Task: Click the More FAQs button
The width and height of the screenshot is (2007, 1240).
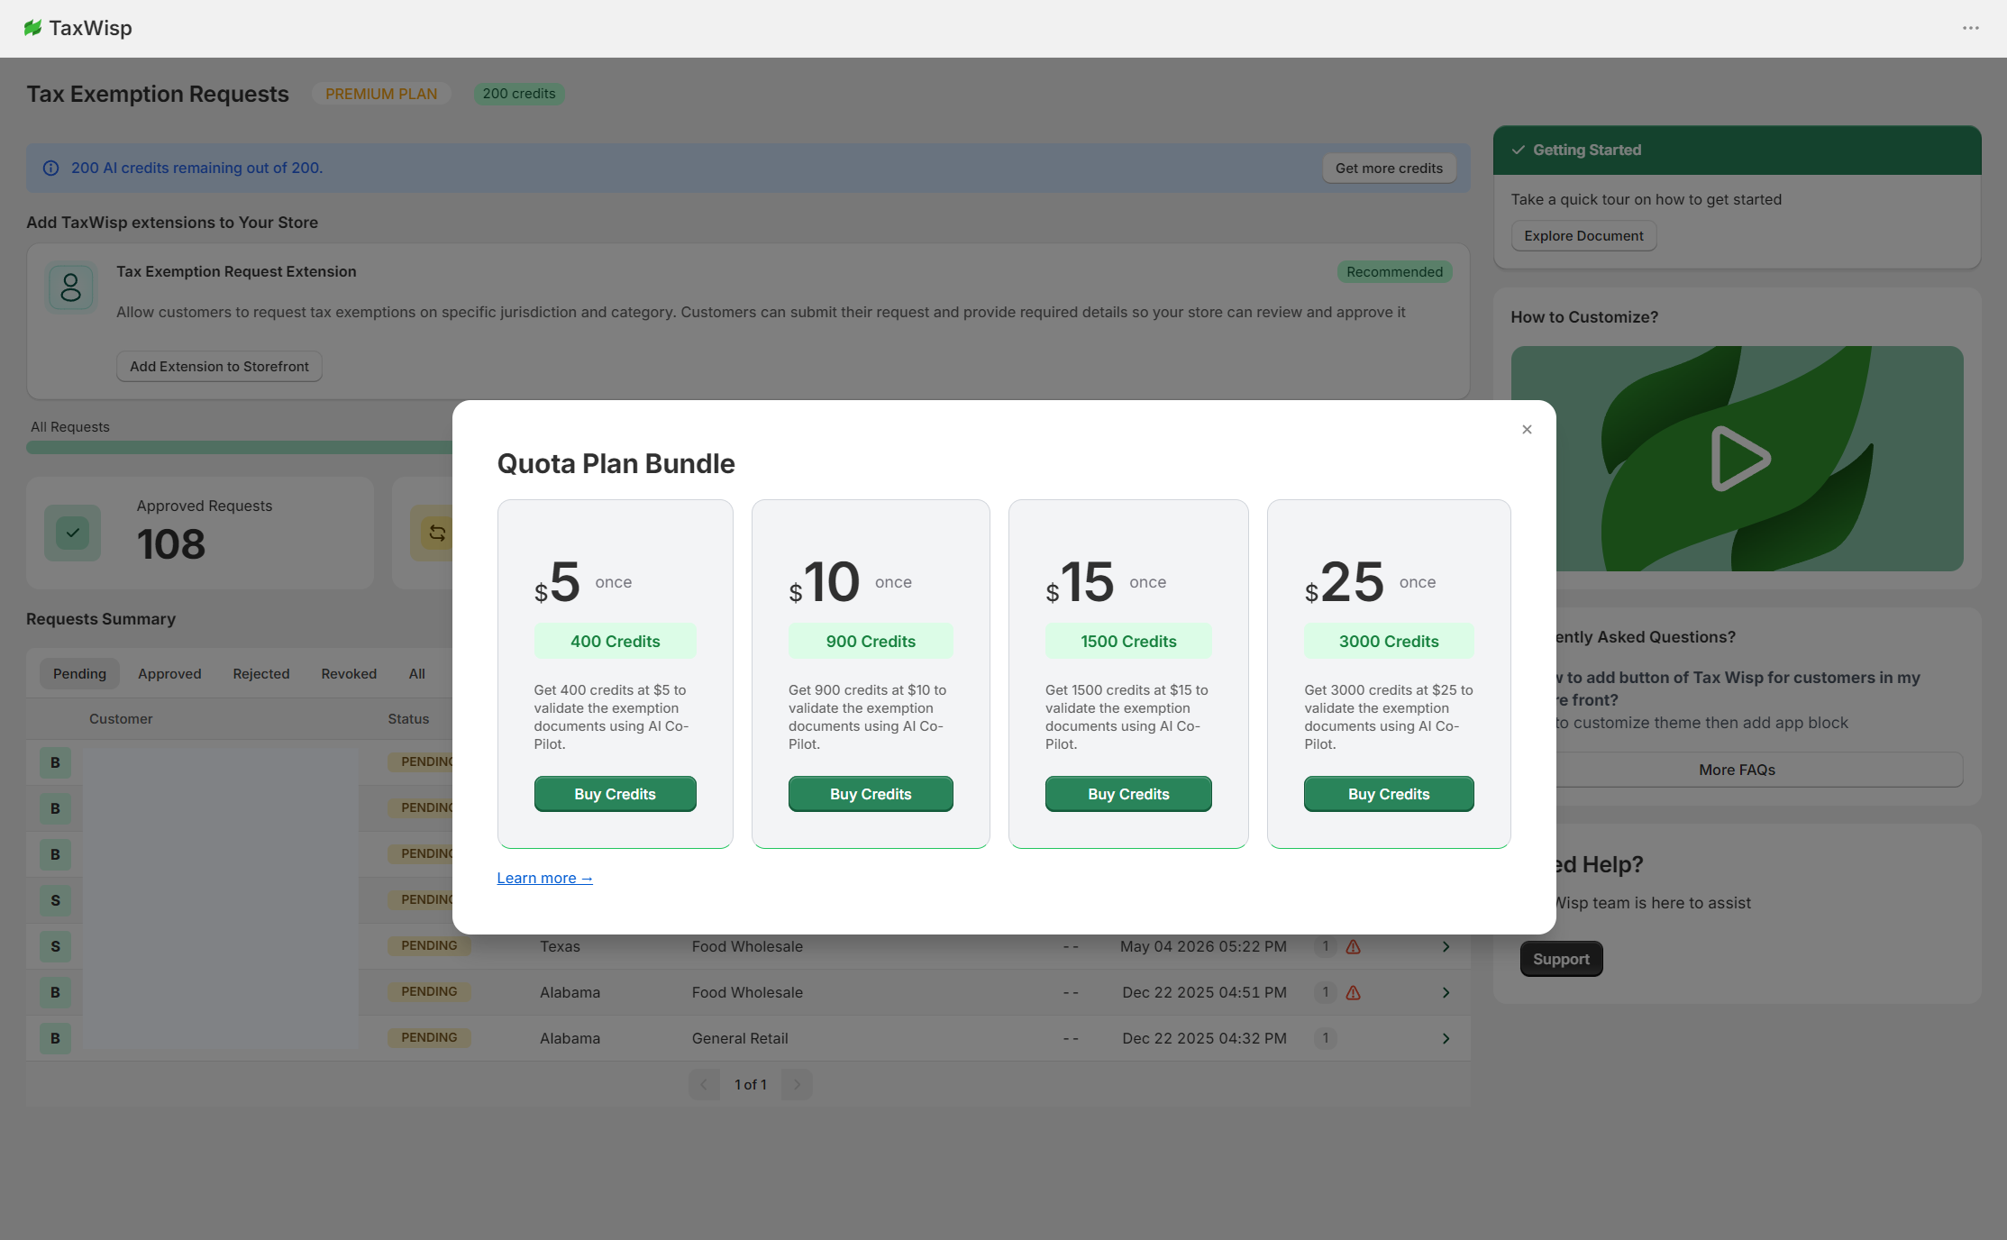Action: (1737, 770)
